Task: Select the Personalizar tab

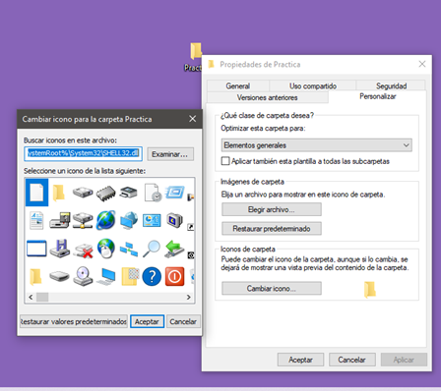Action: pos(378,96)
